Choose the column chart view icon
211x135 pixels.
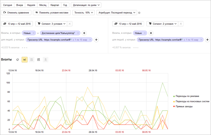pos(39,60)
